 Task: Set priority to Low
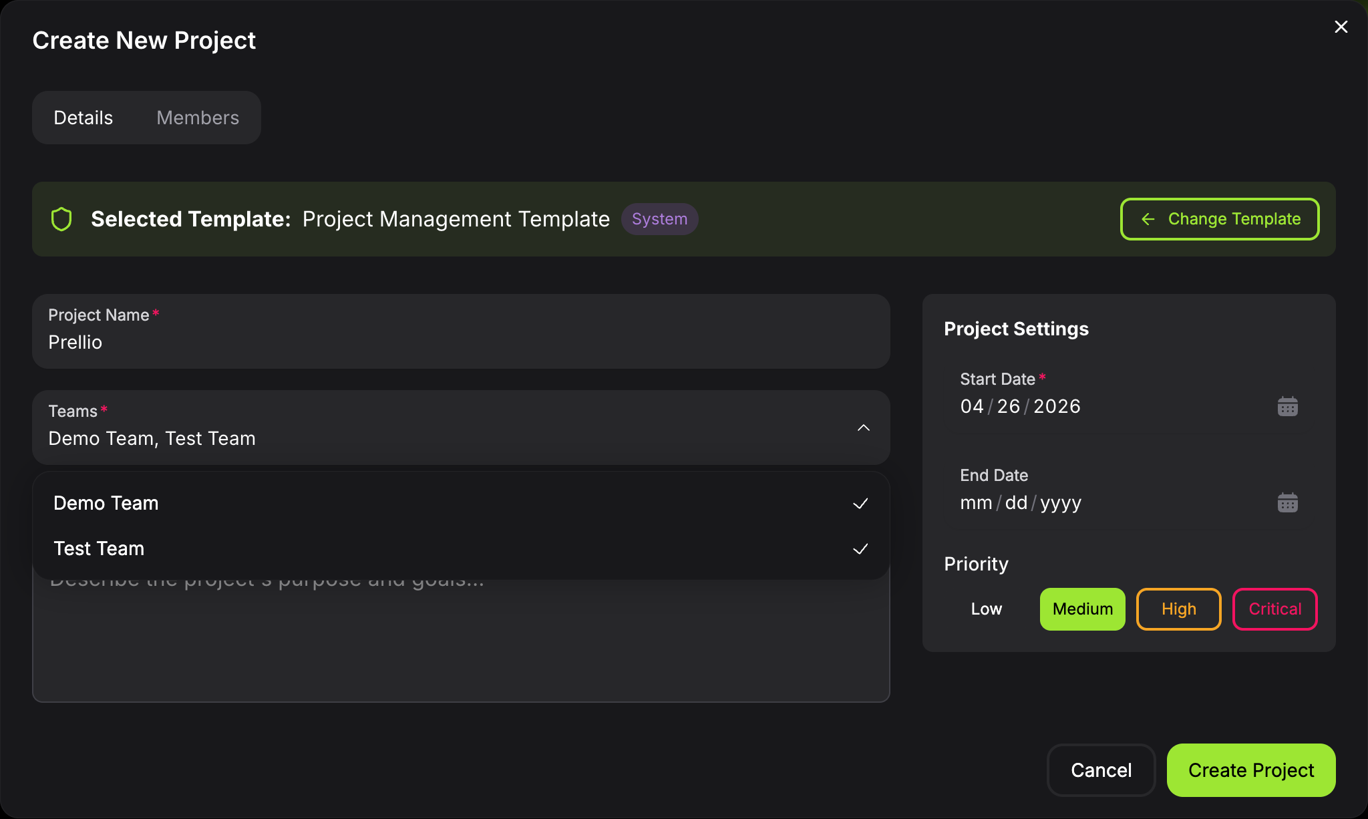coord(986,609)
